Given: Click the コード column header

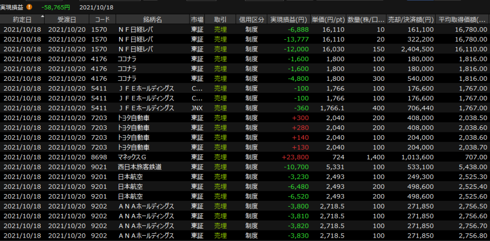Looking at the screenshot, I should (x=102, y=20).
